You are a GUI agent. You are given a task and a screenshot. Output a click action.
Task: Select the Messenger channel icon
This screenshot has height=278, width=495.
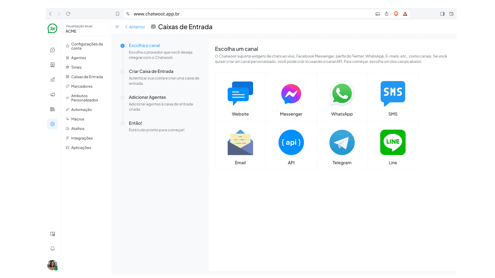point(291,94)
